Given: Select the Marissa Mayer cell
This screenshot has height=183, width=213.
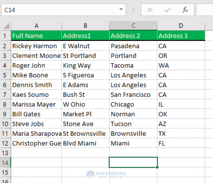Looking at the screenshot, I should (36, 104).
